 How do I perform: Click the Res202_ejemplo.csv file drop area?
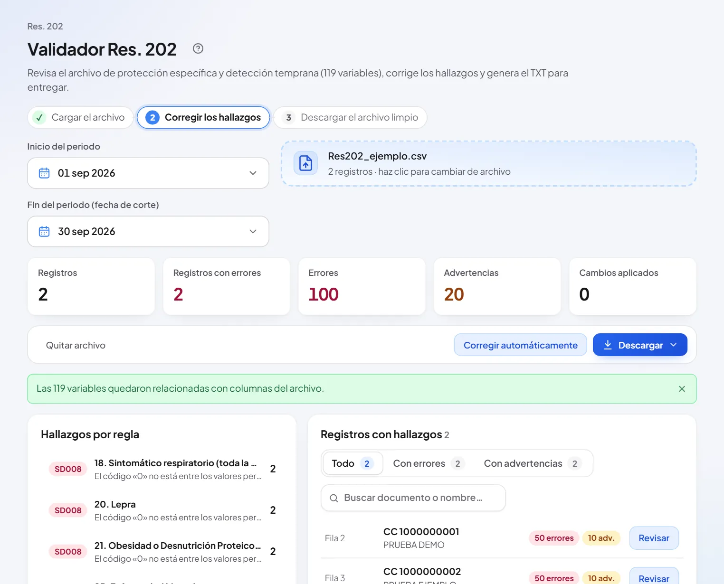[489, 163]
